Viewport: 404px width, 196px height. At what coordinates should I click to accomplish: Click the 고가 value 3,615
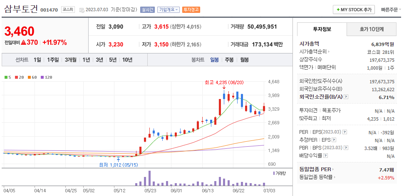pos(161,27)
